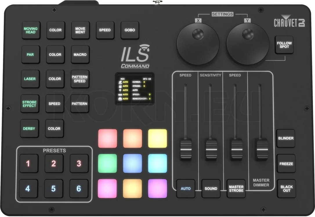
Task: Toggle the Freeze button
Action: (x=286, y=164)
